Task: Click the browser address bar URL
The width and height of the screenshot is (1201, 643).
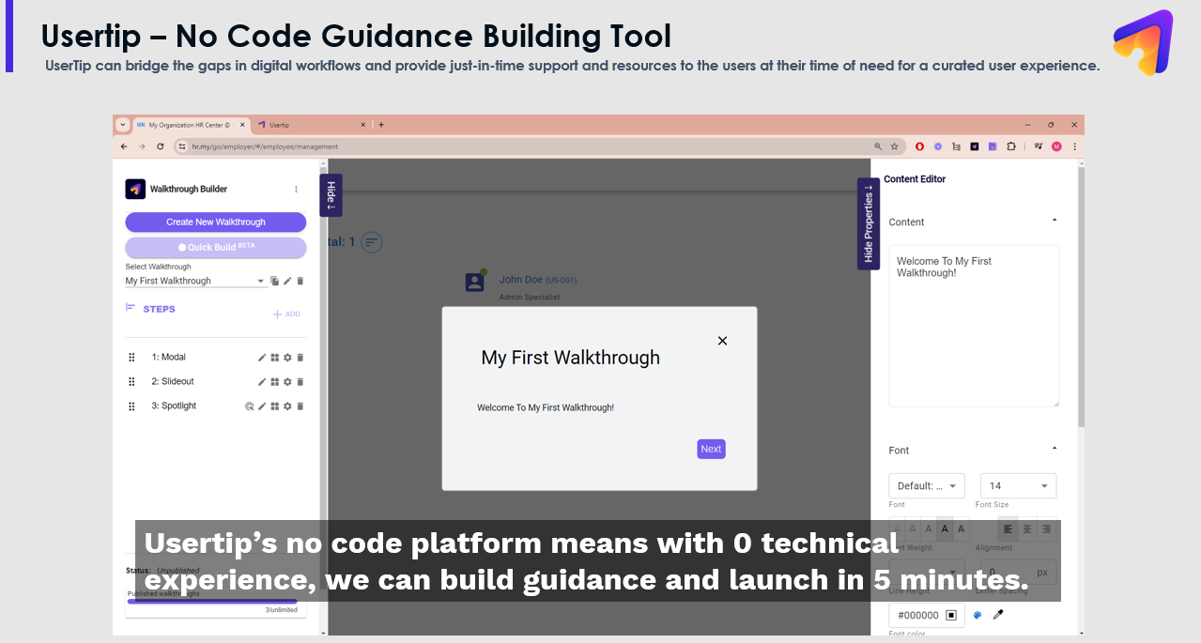Action: click(265, 146)
